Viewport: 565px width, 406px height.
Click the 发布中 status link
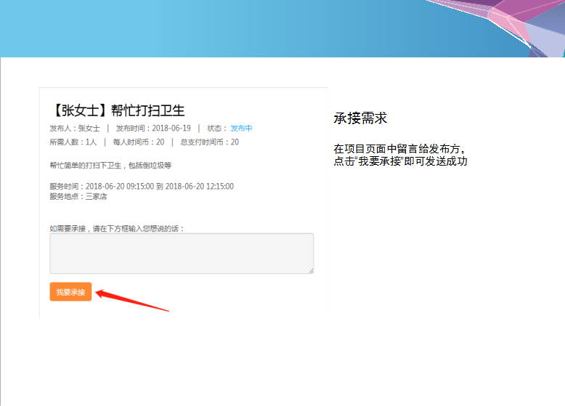[x=241, y=129]
